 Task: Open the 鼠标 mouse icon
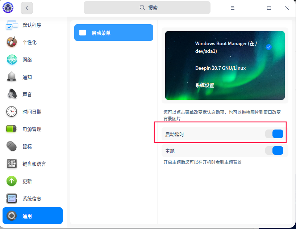(x=12, y=146)
